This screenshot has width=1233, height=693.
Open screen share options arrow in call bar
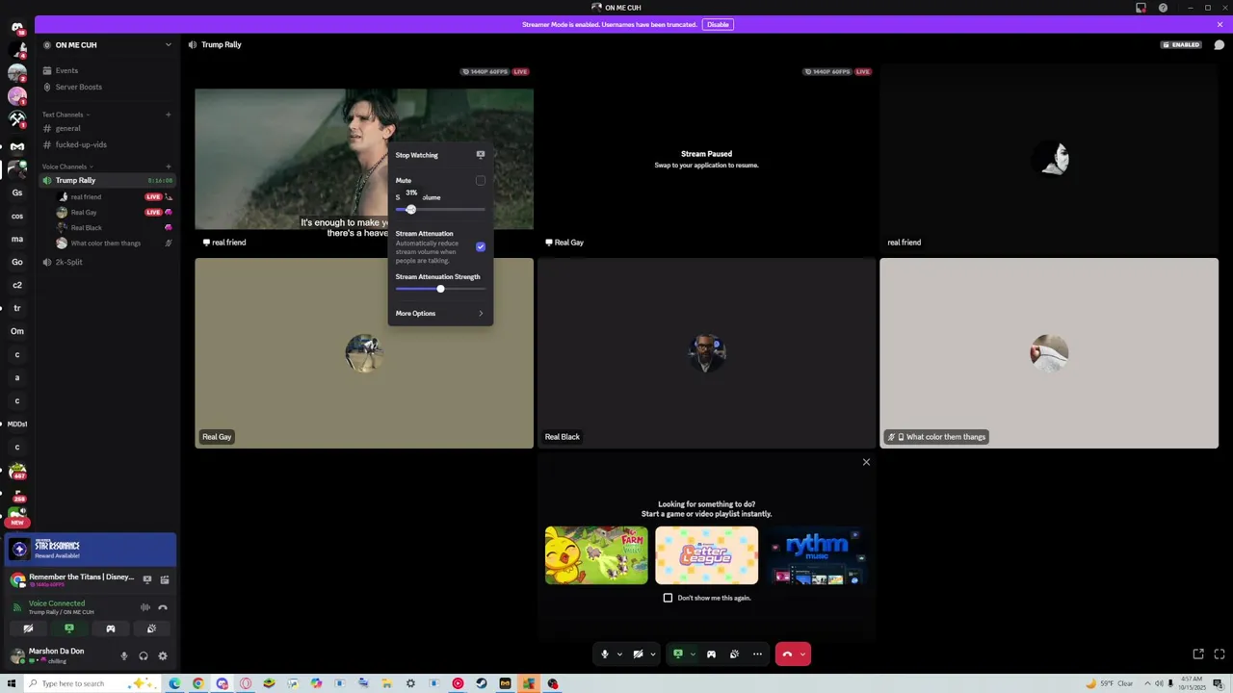point(693,654)
